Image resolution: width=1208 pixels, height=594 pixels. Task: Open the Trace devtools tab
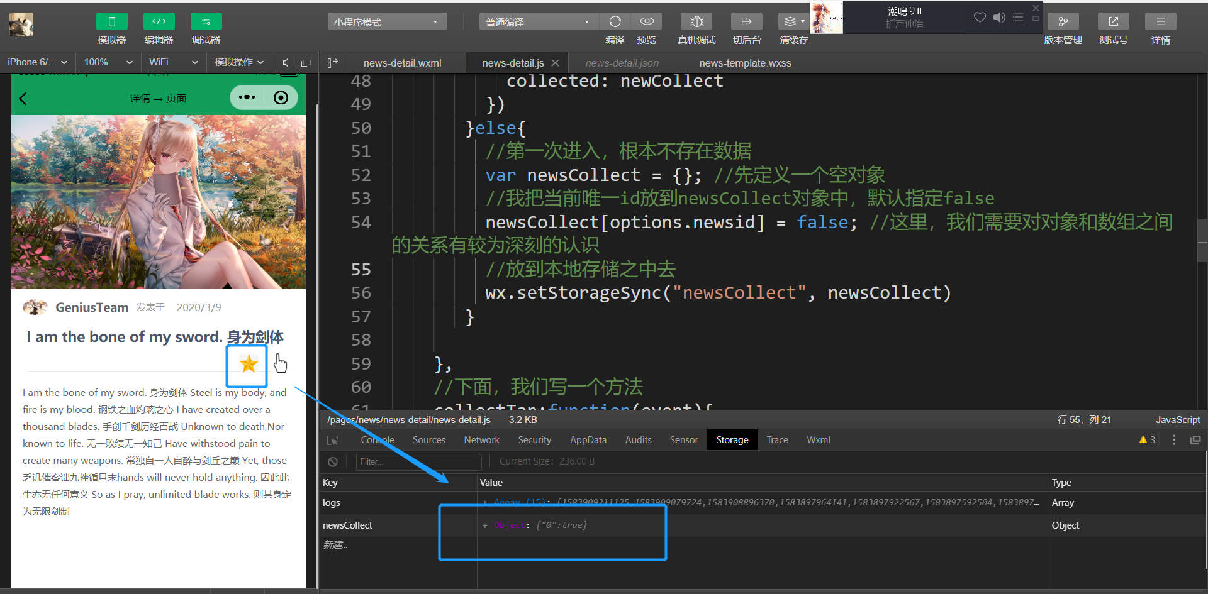(x=778, y=440)
